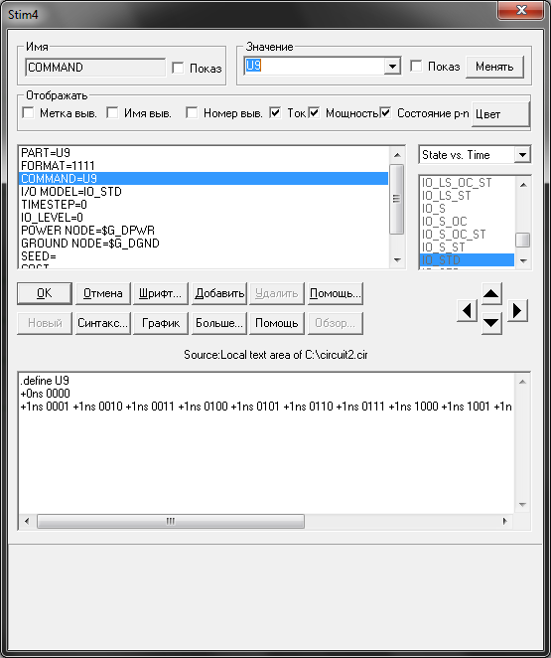Click the Значение value input field

[x=315, y=66]
